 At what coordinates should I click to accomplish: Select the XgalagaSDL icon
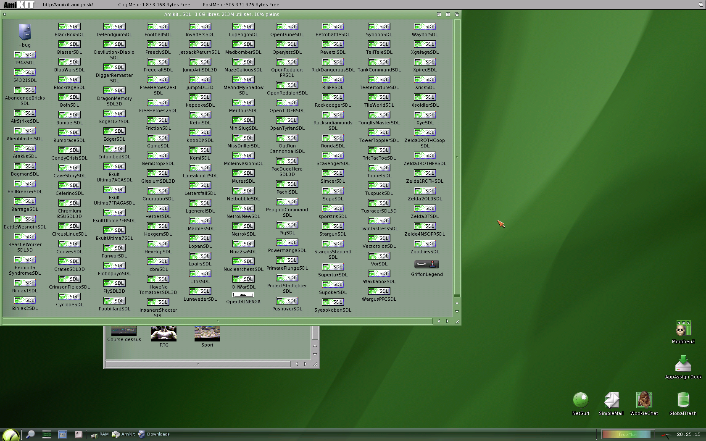click(x=425, y=44)
